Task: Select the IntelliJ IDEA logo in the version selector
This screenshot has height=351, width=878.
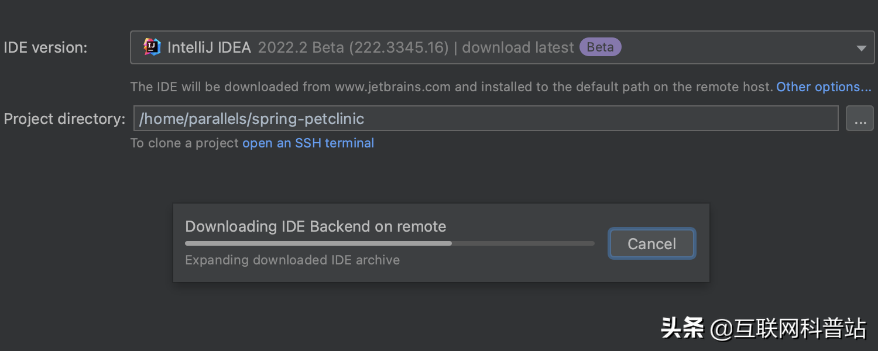Action: [x=152, y=47]
